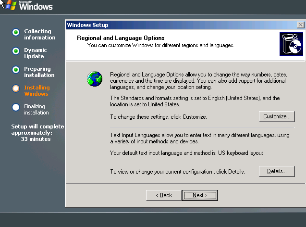Click the Regional and Language Options heading
Image resolution: width=306 pixels, height=227 pixels.
coord(121,38)
